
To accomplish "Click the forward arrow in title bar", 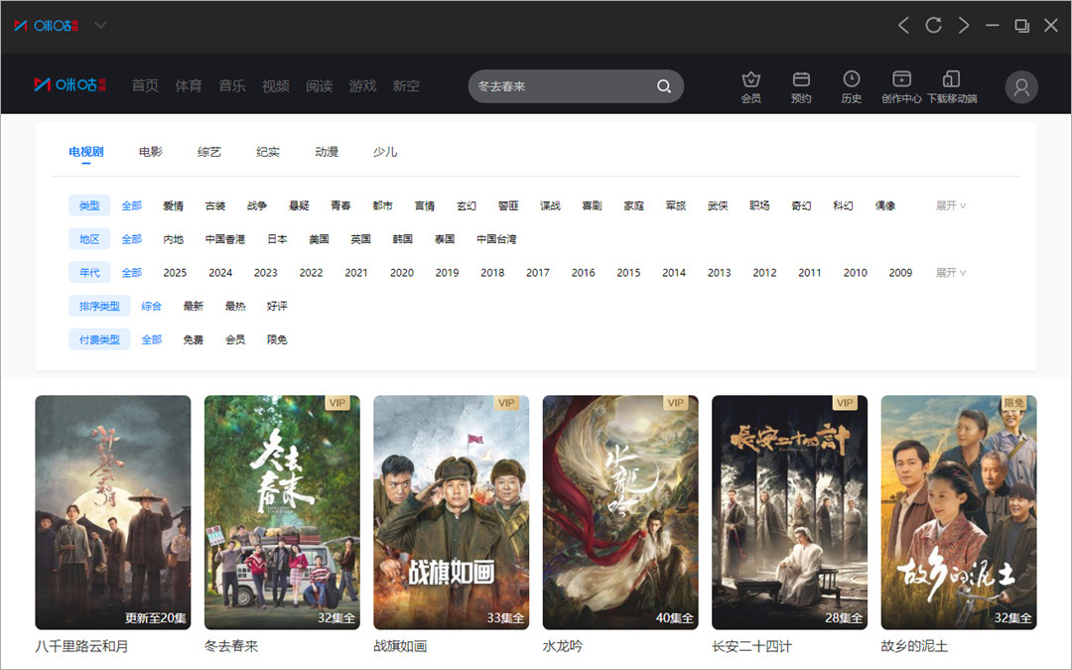I will [963, 25].
